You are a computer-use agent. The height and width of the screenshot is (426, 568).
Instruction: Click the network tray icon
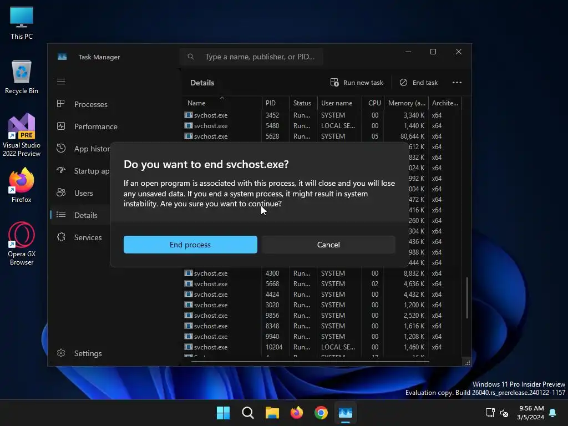click(x=490, y=413)
